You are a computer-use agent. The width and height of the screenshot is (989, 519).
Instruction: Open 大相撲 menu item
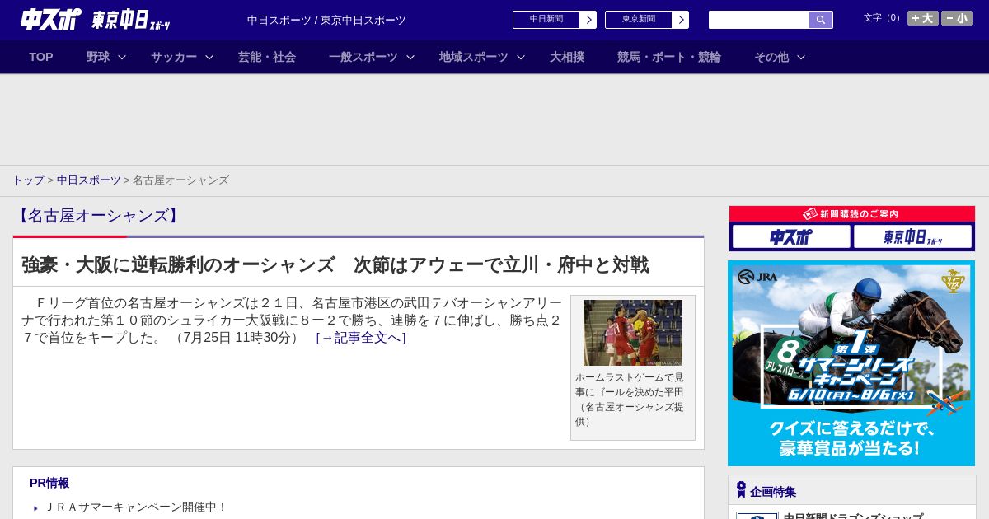tap(567, 57)
